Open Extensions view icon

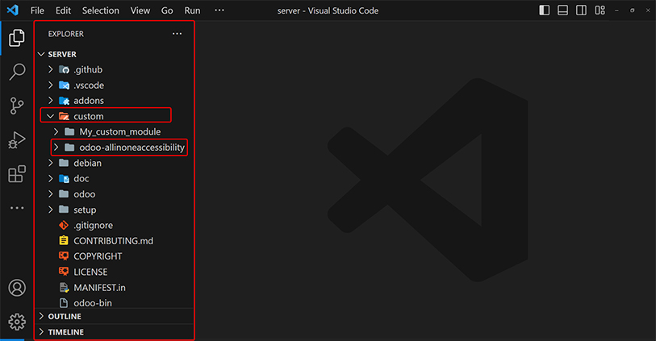coord(17,174)
